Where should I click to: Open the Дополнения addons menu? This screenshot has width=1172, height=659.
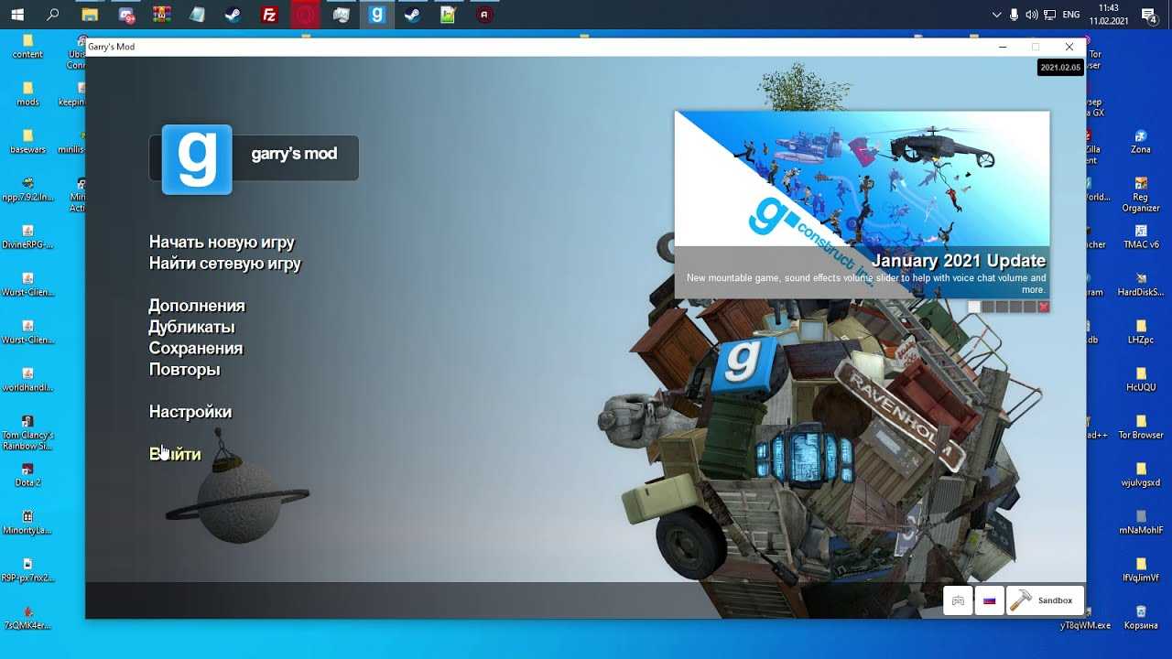197,306
